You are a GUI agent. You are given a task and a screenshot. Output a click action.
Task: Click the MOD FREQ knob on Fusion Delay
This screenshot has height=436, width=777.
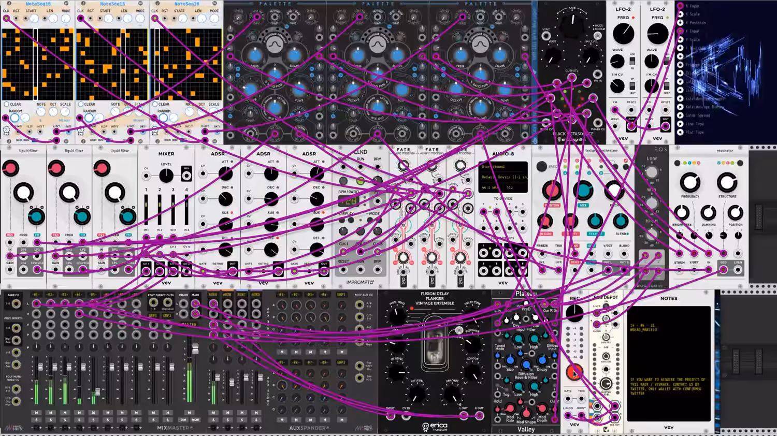click(397, 315)
